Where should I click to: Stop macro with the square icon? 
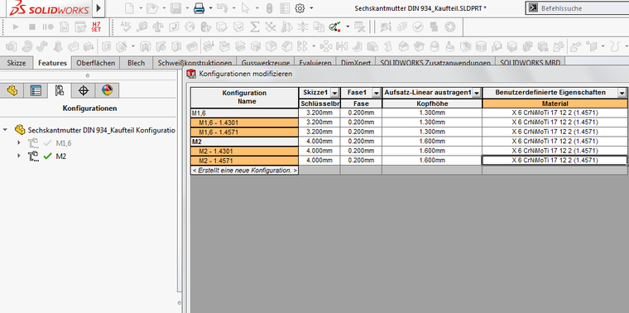click(32, 26)
